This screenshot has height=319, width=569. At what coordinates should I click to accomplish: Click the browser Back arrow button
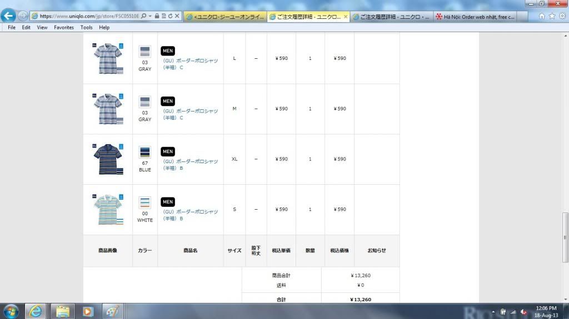(8, 16)
